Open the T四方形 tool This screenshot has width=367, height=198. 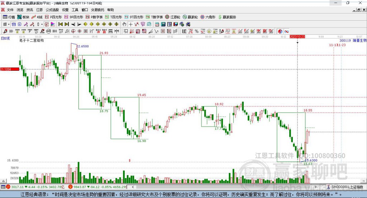pos(114,17)
